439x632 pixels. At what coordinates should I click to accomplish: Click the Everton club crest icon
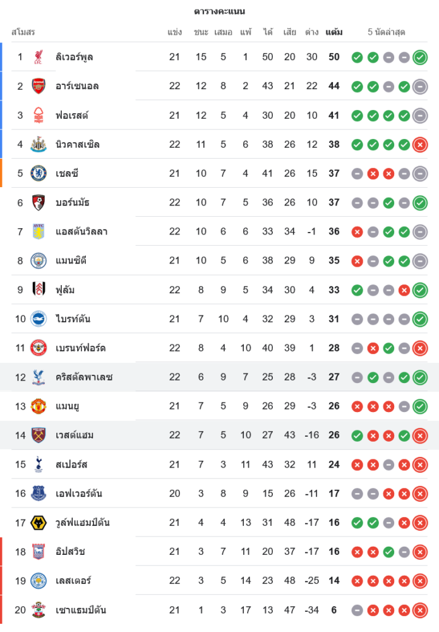pyautogui.click(x=39, y=494)
